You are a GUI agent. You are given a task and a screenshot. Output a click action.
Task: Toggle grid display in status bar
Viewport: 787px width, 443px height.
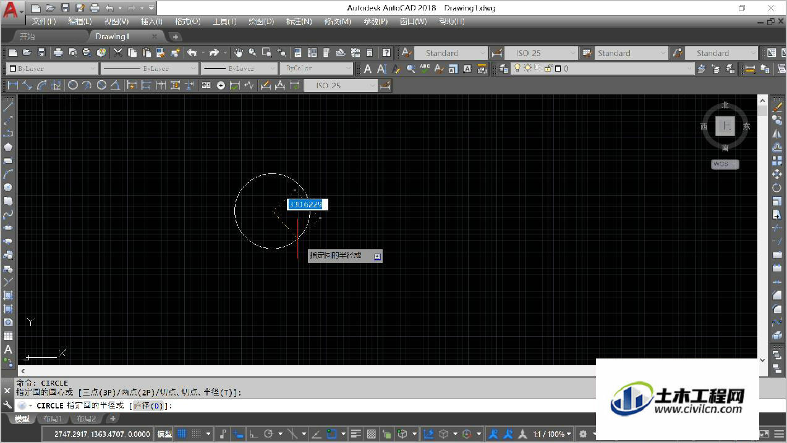click(x=182, y=434)
